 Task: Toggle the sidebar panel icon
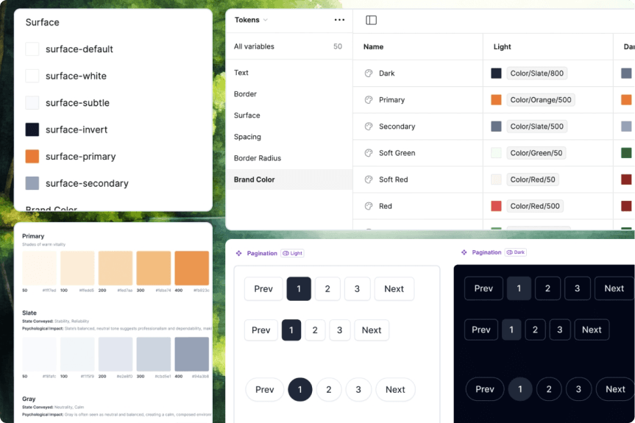[x=371, y=21]
